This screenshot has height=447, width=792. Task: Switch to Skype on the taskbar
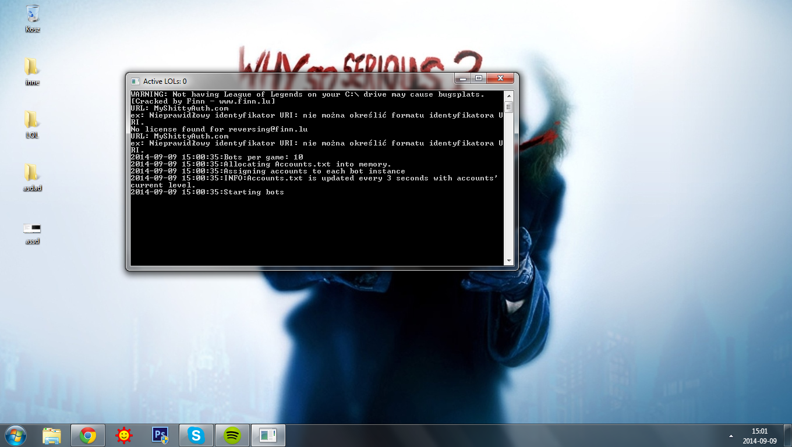(196, 435)
